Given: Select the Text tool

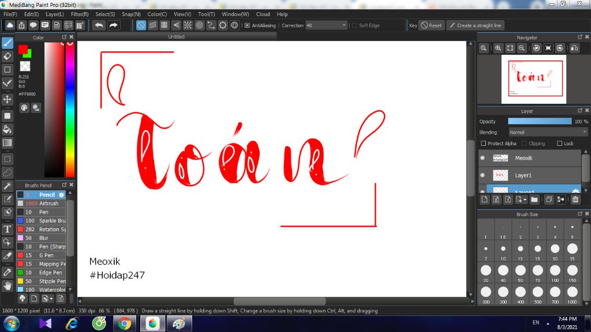Looking at the screenshot, I should (7, 229).
